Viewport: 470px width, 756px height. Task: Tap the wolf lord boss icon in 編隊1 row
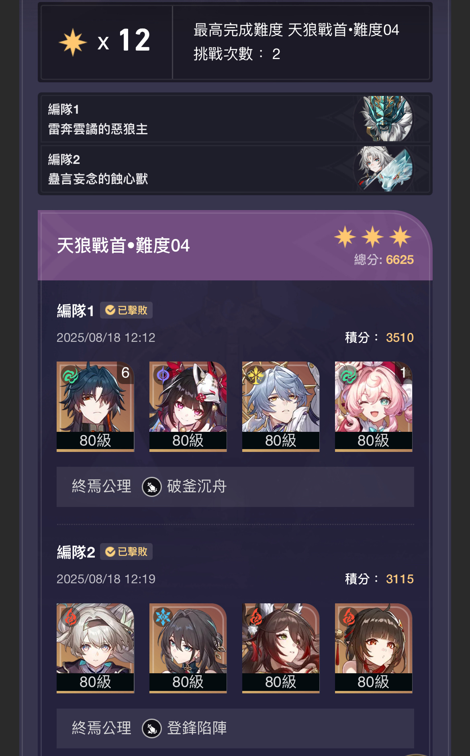[384, 119]
